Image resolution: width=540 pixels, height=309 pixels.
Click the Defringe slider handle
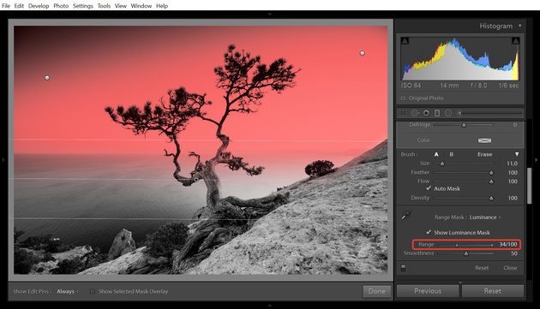tap(464, 125)
